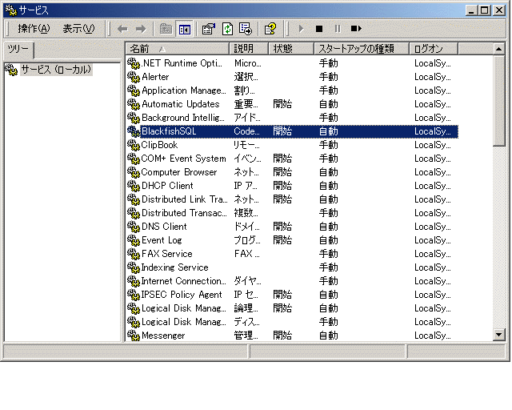The image size is (512, 410).
Task: Click the Distributed Link Tra... service icon
Action: click(134, 199)
